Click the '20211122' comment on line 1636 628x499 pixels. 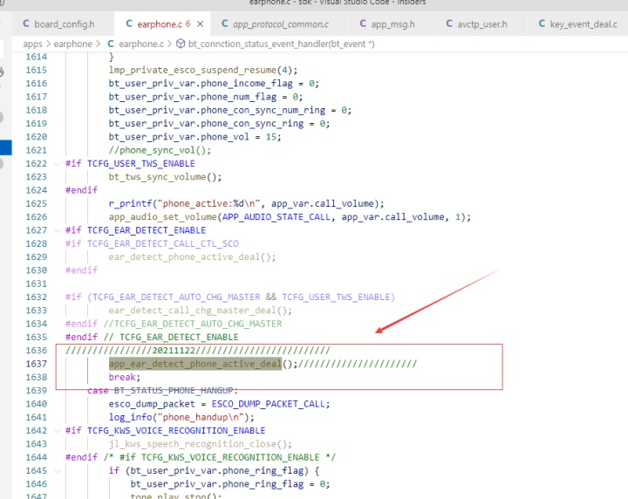(x=174, y=351)
